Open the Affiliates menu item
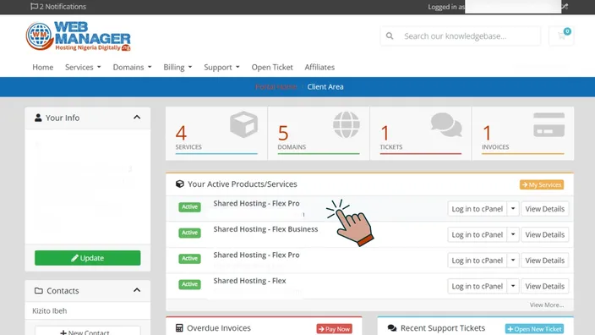Viewport: 595px width, 335px height. click(319, 67)
